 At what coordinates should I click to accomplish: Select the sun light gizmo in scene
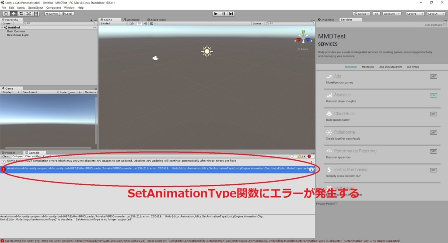207,52
